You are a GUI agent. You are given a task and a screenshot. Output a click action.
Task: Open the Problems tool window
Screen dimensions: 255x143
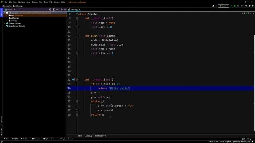[x=25, y=139]
